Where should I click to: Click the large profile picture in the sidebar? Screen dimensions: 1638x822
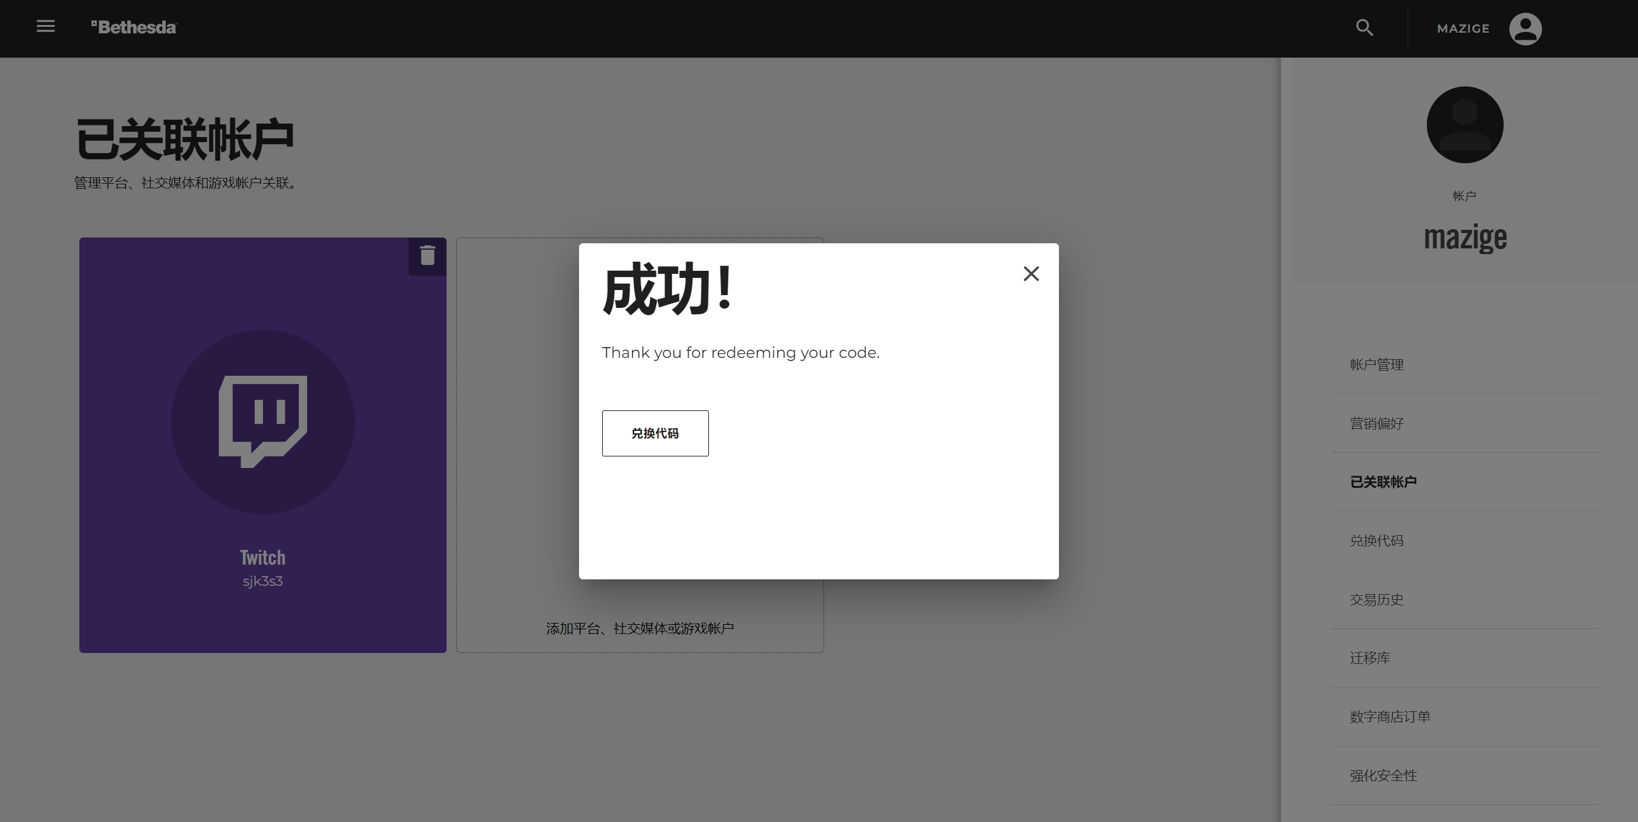(1465, 125)
